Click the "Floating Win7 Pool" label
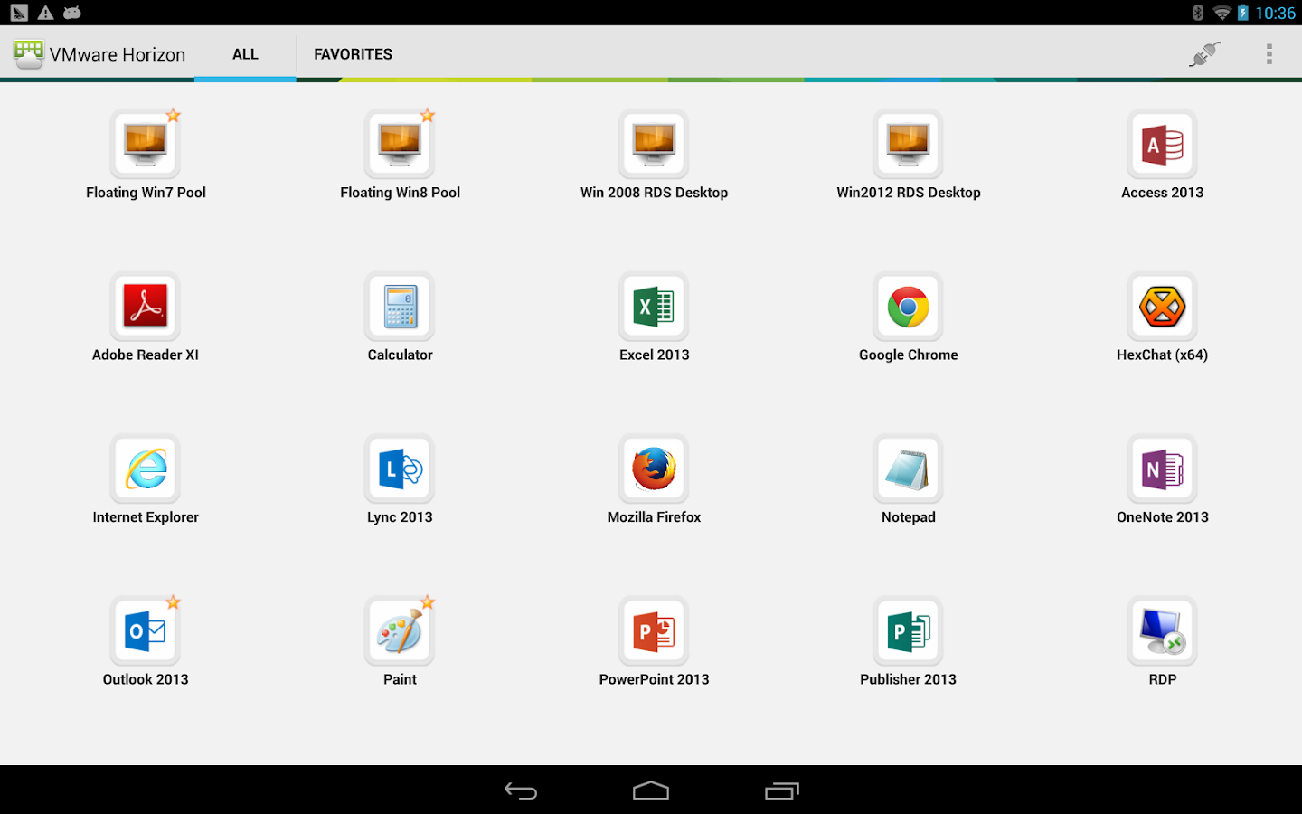 pyautogui.click(x=146, y=193)
